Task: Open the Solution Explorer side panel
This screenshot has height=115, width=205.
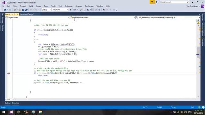Action: tap(203, 29)
